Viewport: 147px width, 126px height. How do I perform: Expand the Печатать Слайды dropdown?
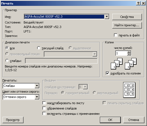click(x=37, y=86)
